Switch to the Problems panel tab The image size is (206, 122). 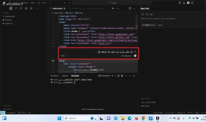click(55, 76)
